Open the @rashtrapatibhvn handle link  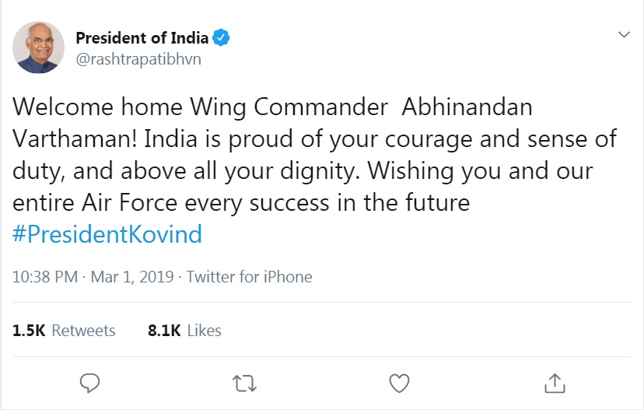tap(138, 59)
